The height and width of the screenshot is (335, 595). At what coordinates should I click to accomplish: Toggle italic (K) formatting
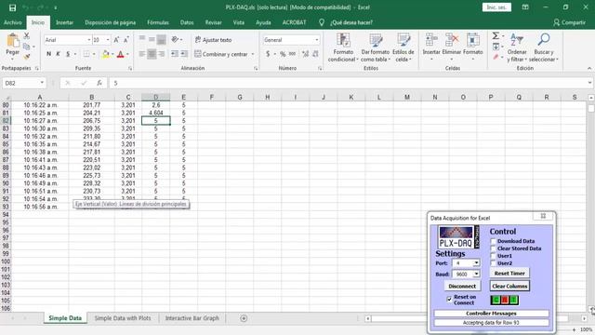tap(58, 54)
